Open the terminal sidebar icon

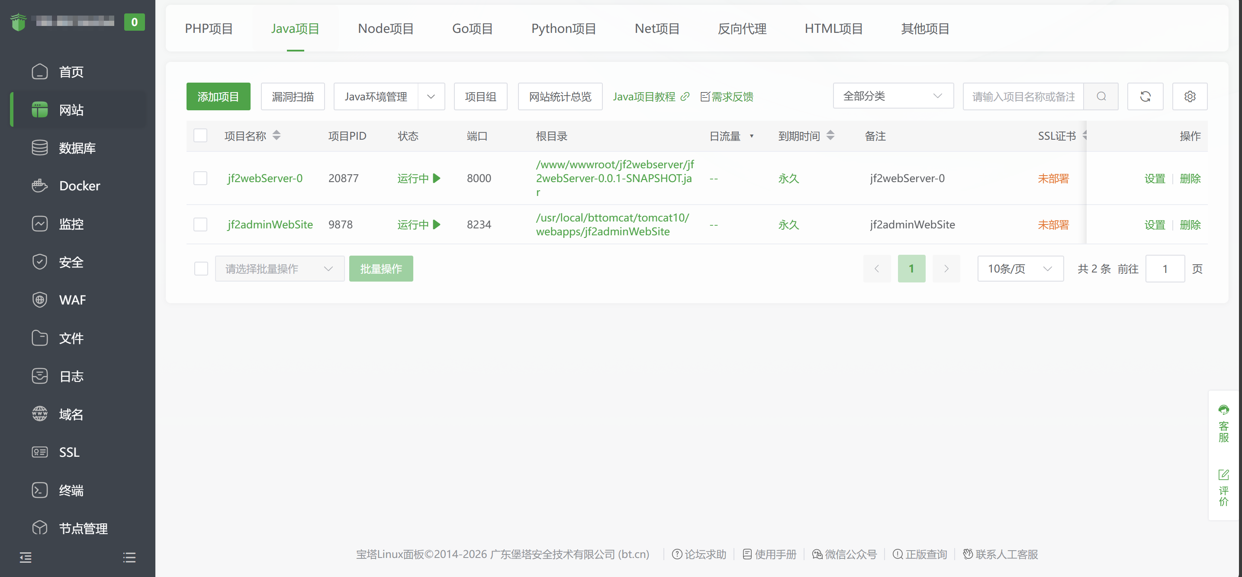point(39,490)
